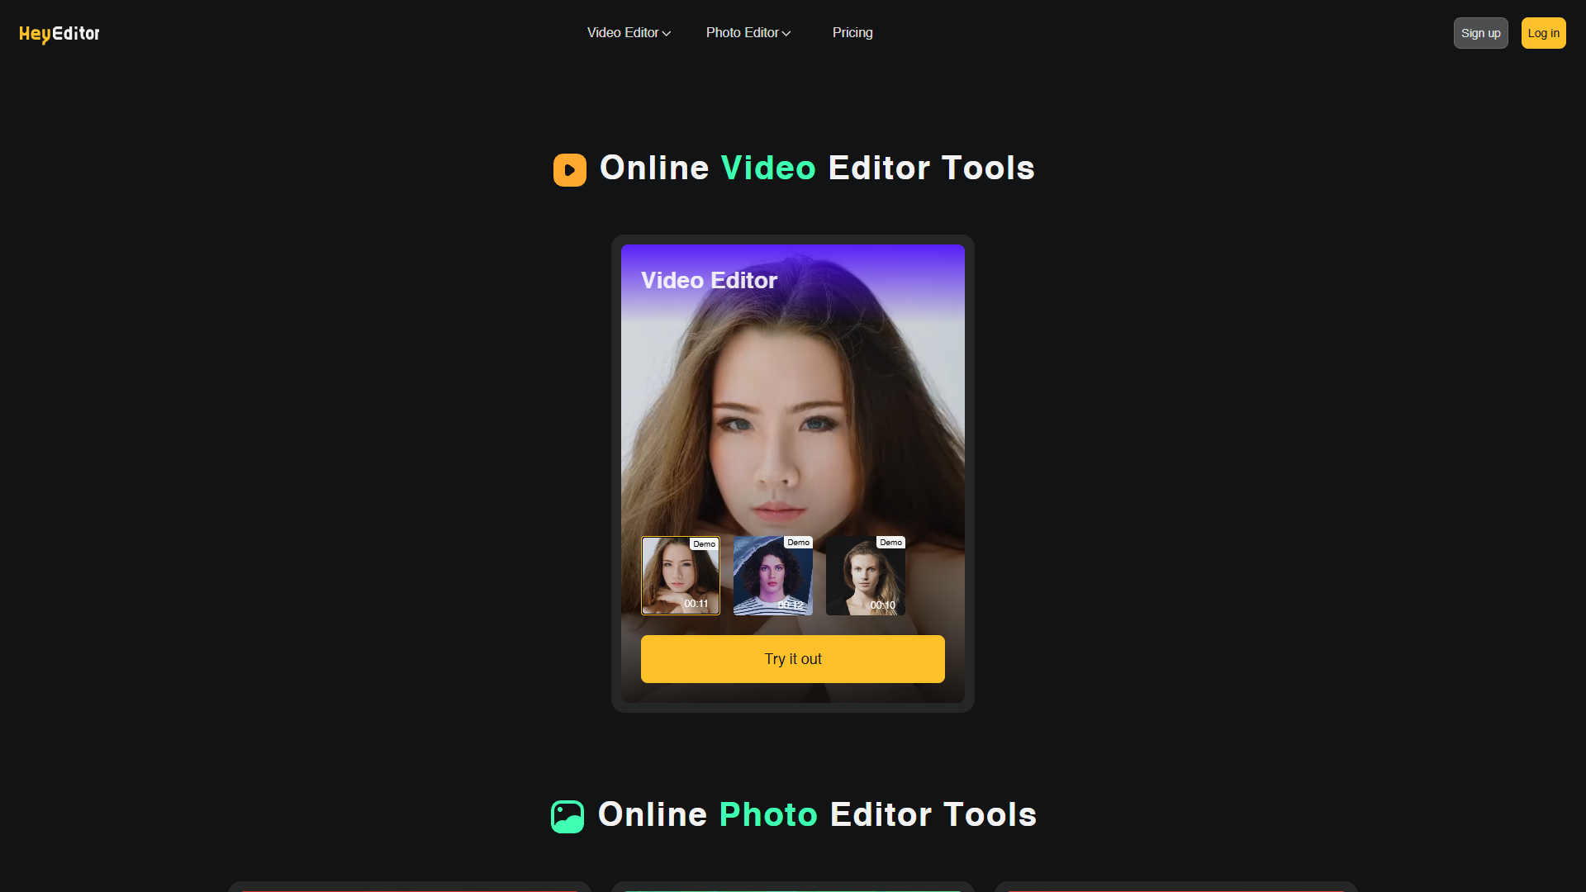
Task: Click the Sign up button
Action: click(x=1480, y=32)
